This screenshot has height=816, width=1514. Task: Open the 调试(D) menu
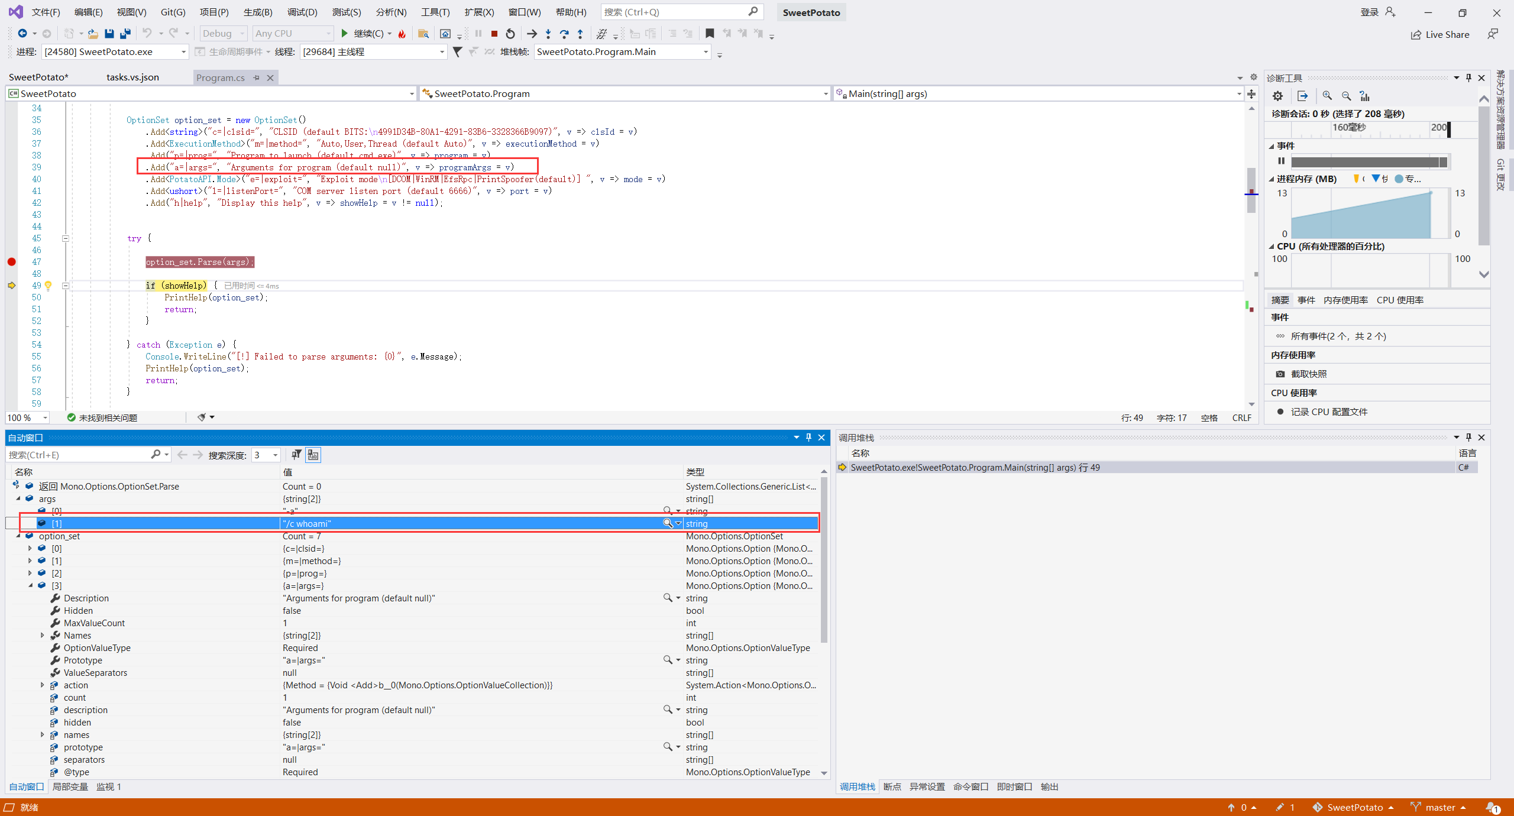(x=302, y=12)
